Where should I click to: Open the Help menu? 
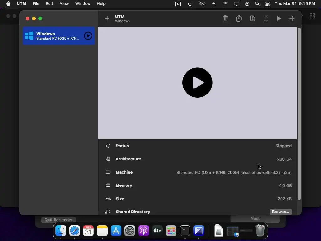[x=101, y=4]
